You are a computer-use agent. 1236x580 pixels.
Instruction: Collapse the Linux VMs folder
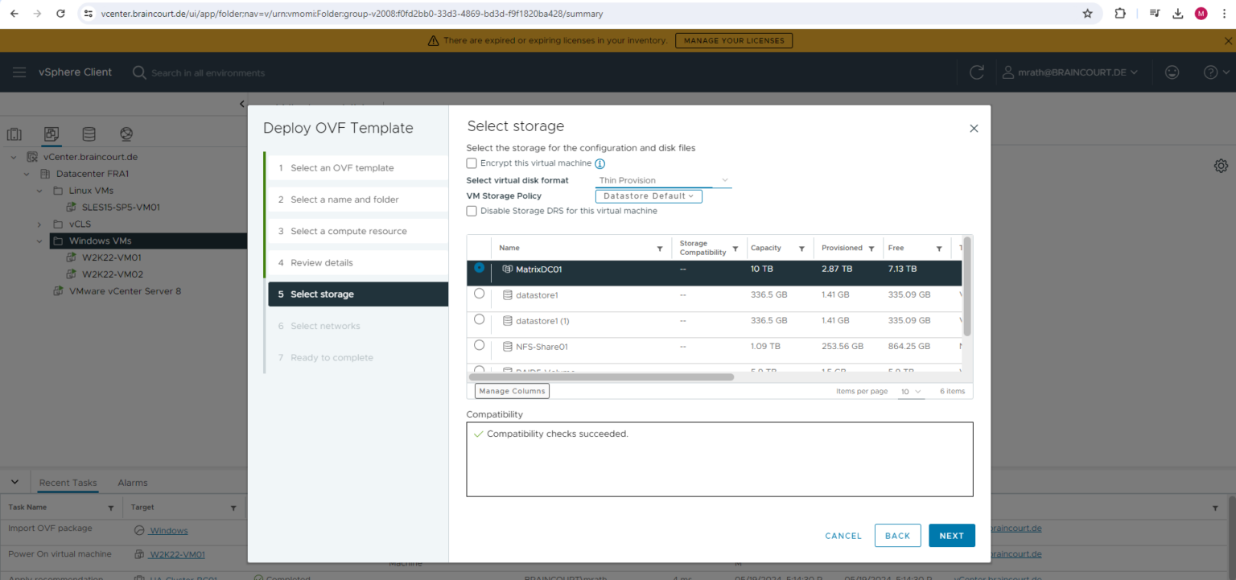coord(39,190)
